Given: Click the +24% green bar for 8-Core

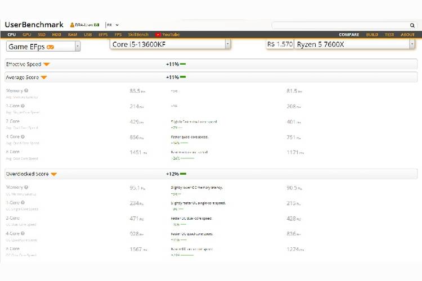Looking at the screenshot, I should (x=187, y=158).
